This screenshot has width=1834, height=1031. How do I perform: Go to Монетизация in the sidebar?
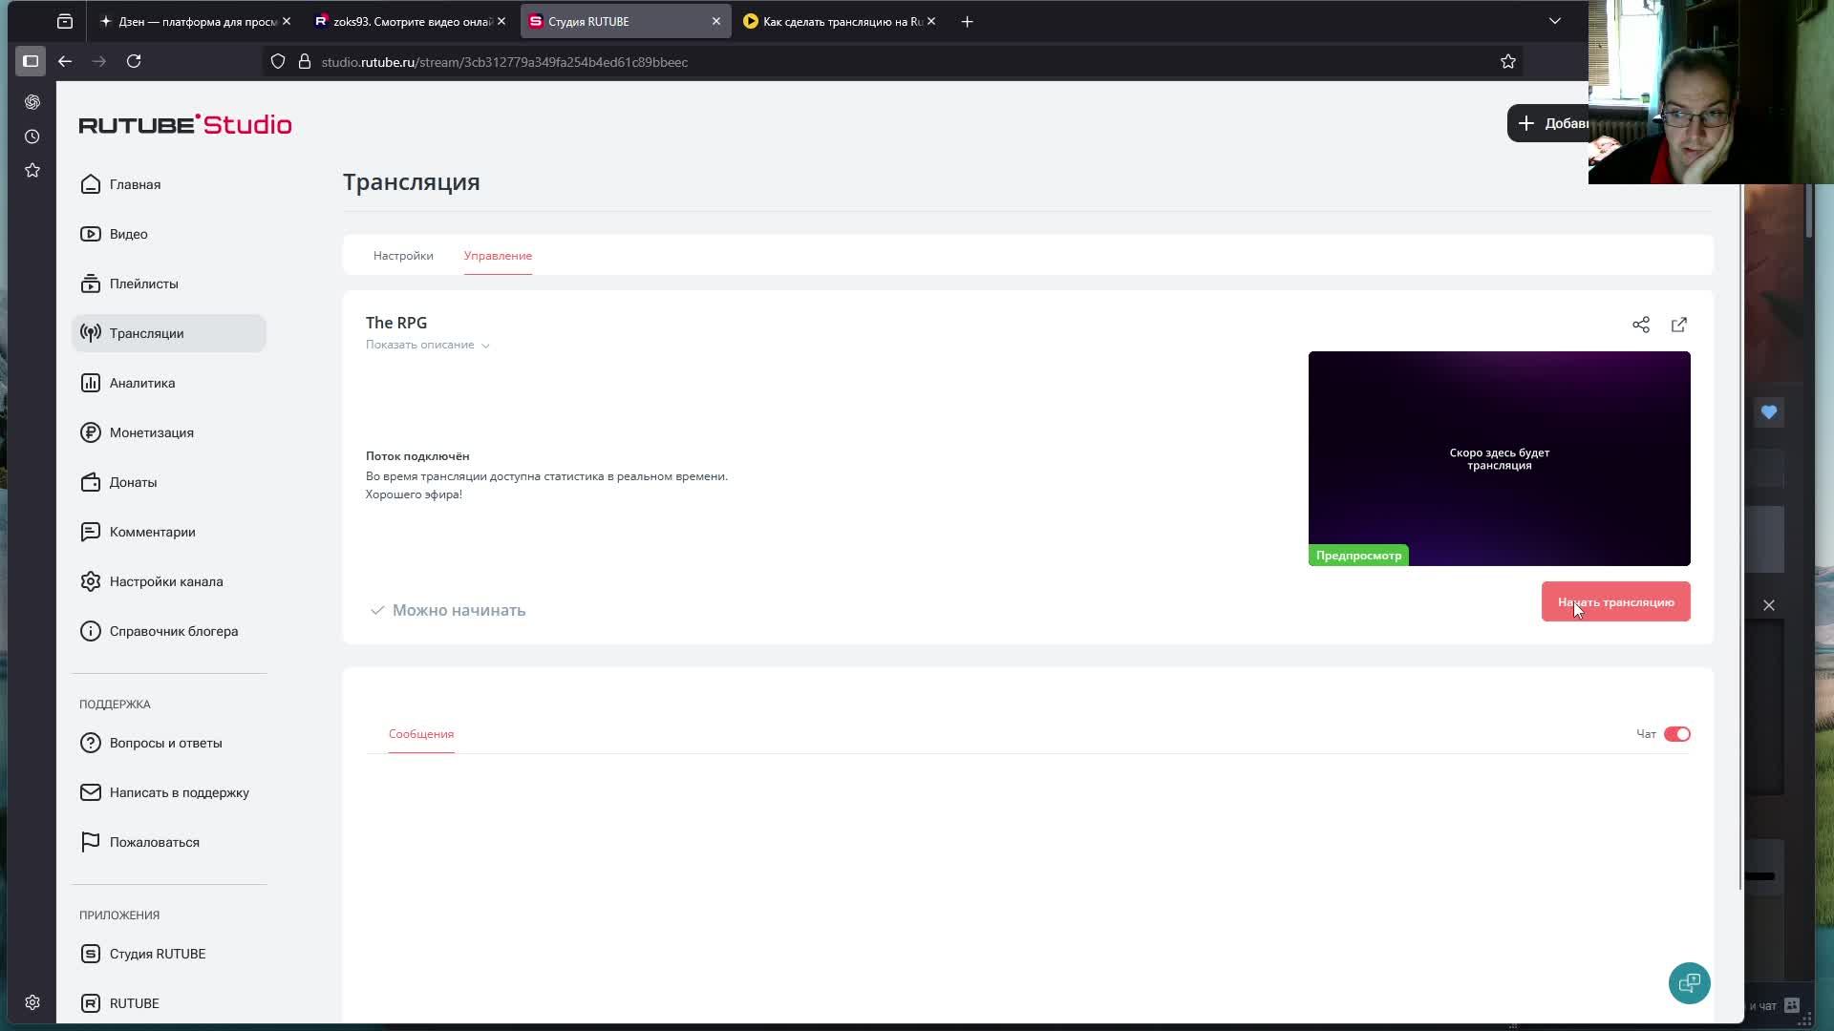(x=151, y=432)
